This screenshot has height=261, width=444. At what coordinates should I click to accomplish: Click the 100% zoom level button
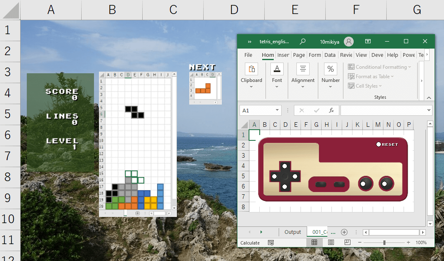point(421,242)
